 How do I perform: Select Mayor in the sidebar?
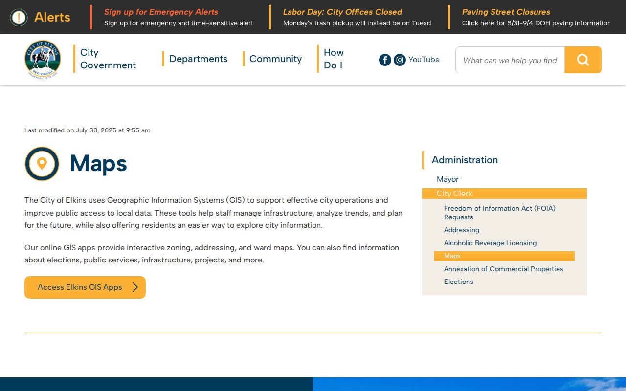447,179
